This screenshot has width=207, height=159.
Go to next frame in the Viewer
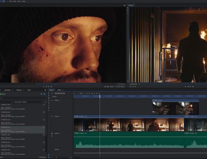(193, 87)
